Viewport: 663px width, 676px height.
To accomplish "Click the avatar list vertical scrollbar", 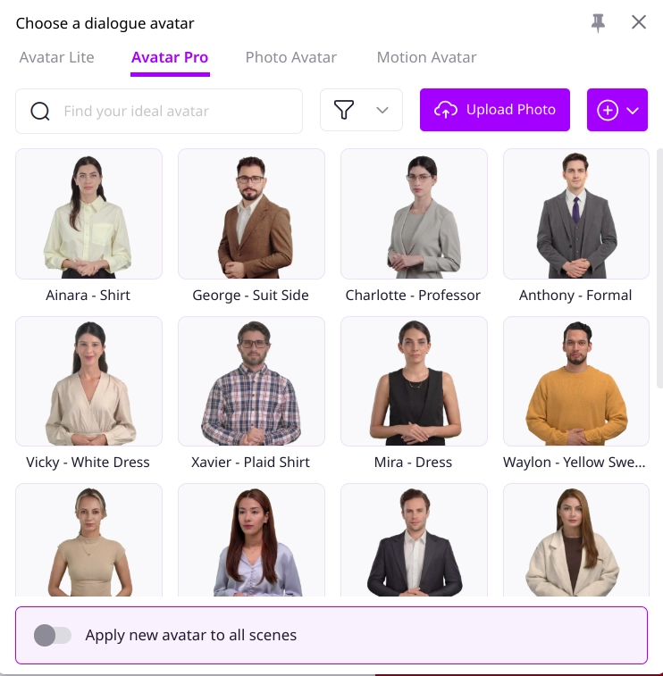I will point(659,268).
